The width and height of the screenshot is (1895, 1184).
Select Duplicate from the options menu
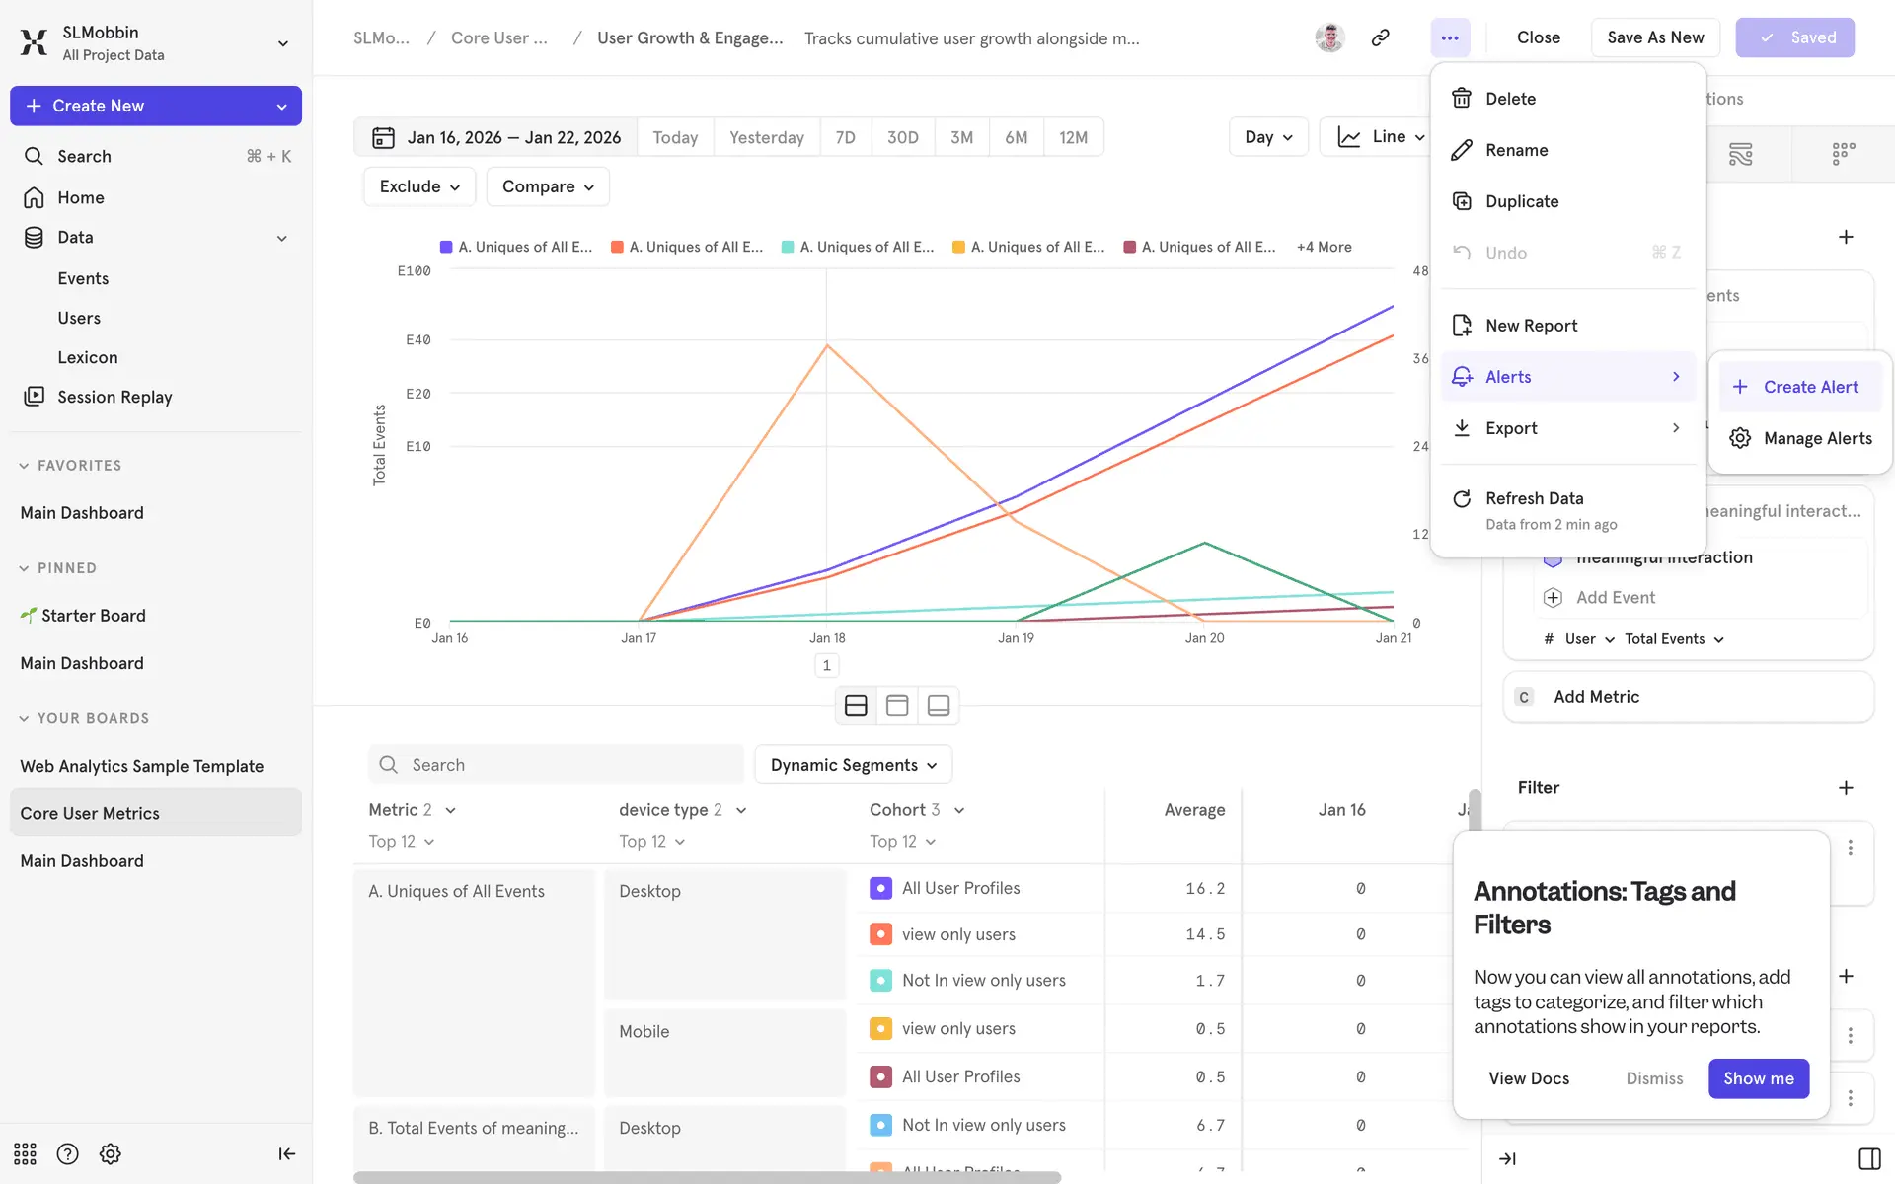point(1522,201)
